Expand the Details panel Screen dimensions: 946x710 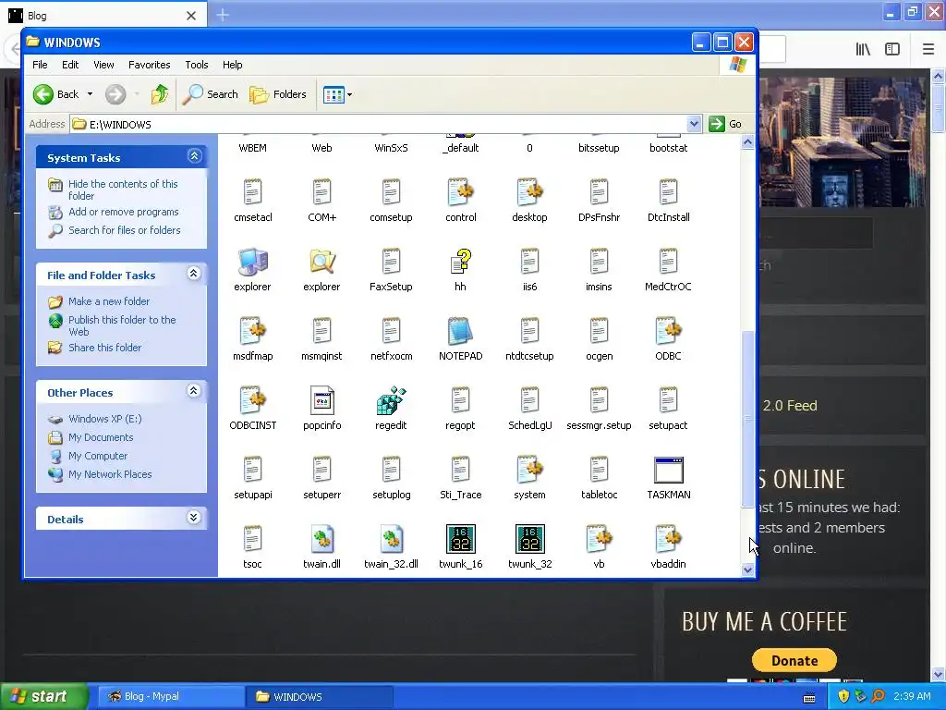tap(194, 518)
